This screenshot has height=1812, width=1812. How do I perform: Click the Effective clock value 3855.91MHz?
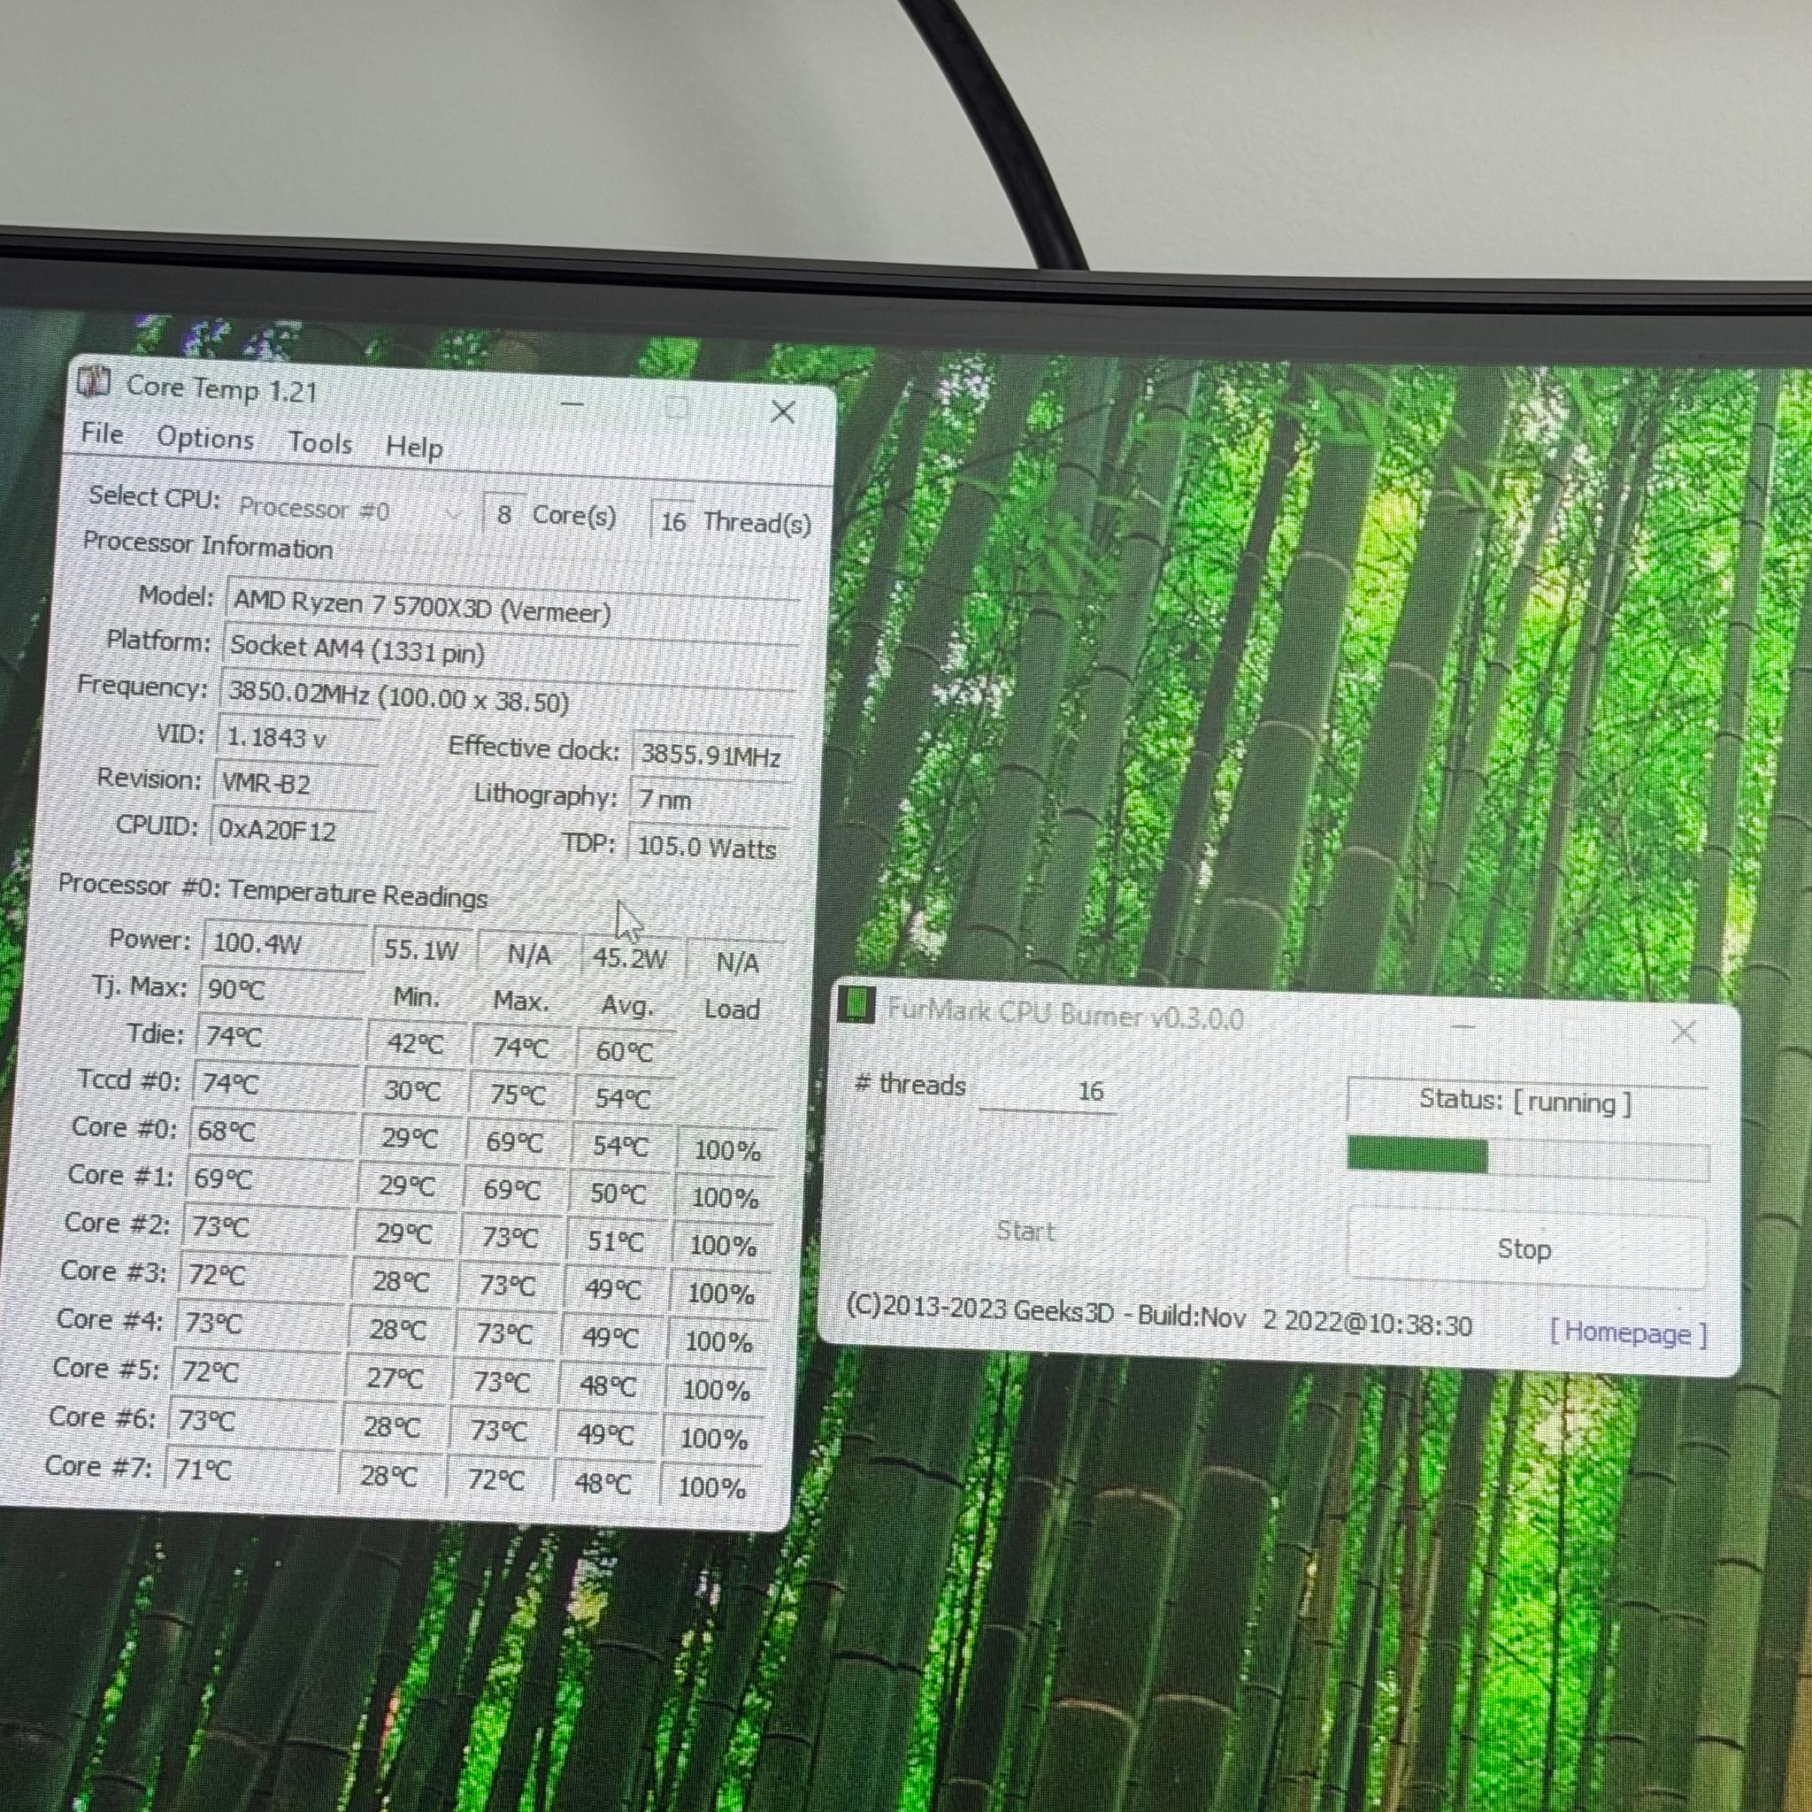[x=713, y=756]
